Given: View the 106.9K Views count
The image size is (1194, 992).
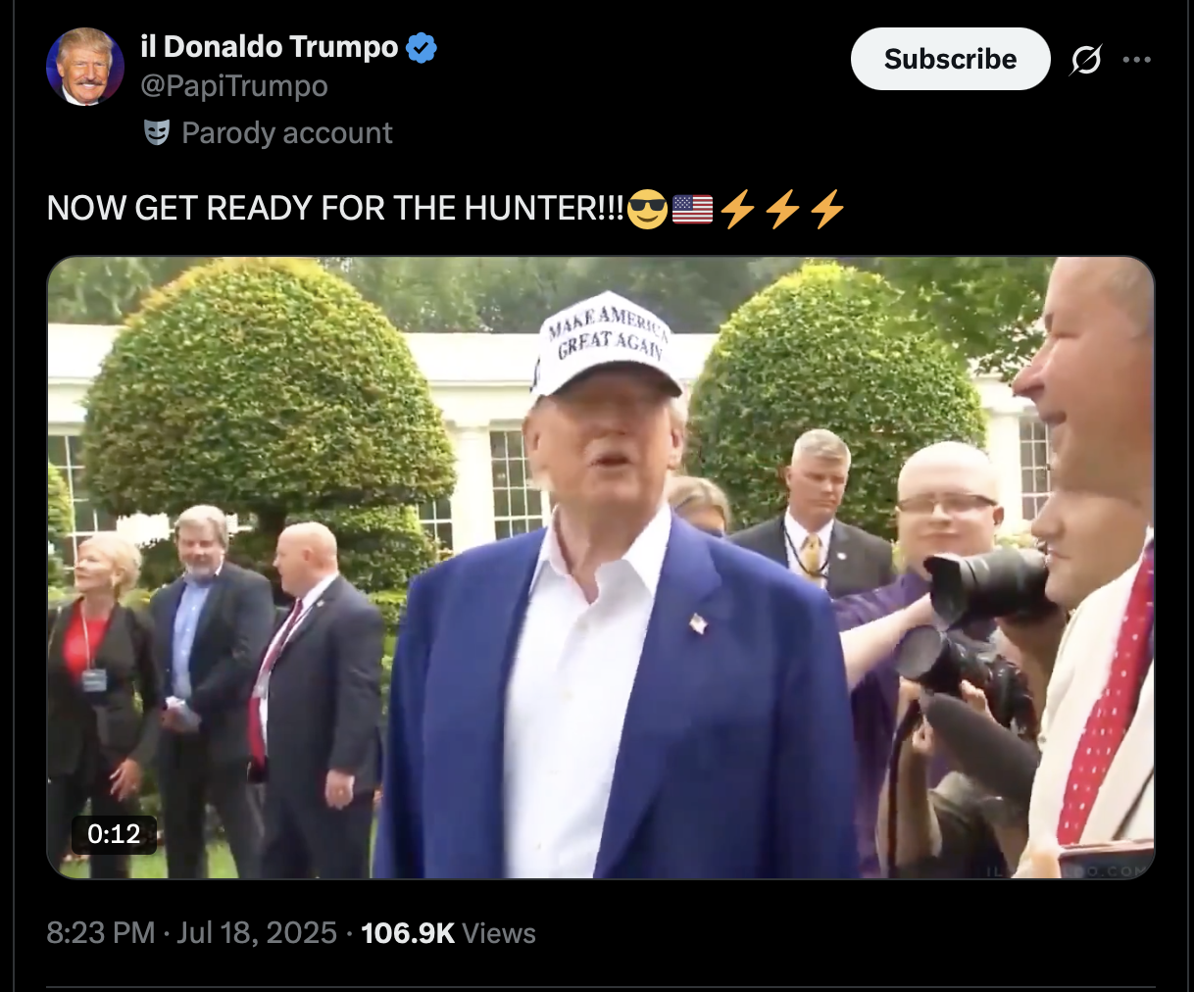Looking at the screenshot, I should point(448,932).
